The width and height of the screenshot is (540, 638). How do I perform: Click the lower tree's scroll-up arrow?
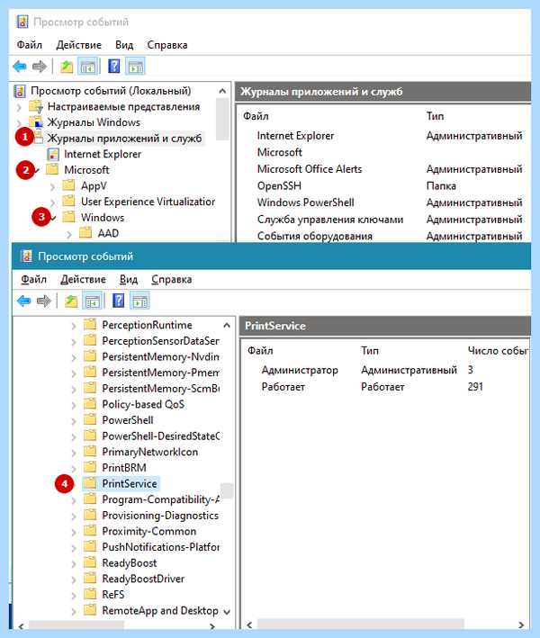click(227, 325)
